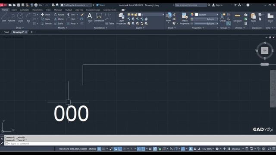Click Sign In
This screenshot has height=155, width=276.
(x=217, y=5)
